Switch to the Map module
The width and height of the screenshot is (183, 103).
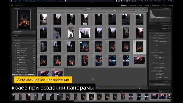coord(140,5)
